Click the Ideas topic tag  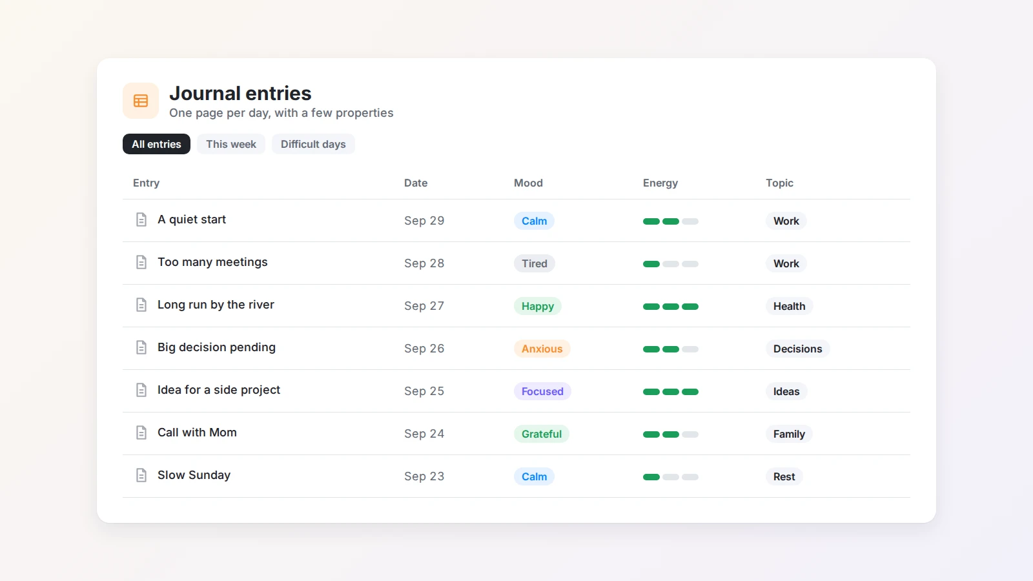[786, 391]
